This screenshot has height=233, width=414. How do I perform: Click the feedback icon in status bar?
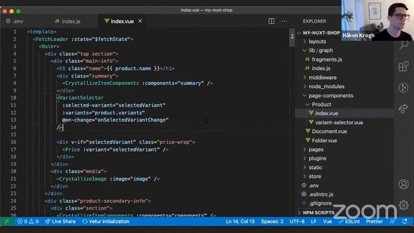(392, 221)
